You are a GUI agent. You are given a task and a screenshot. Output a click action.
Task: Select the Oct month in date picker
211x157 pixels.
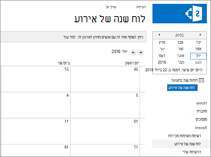(x=198, y=62)
